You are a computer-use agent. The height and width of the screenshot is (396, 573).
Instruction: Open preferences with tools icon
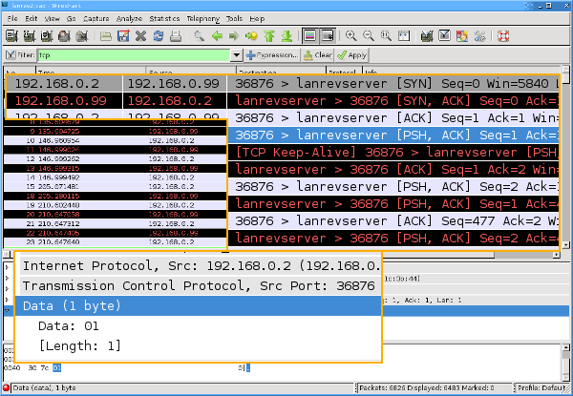point(479,35)
